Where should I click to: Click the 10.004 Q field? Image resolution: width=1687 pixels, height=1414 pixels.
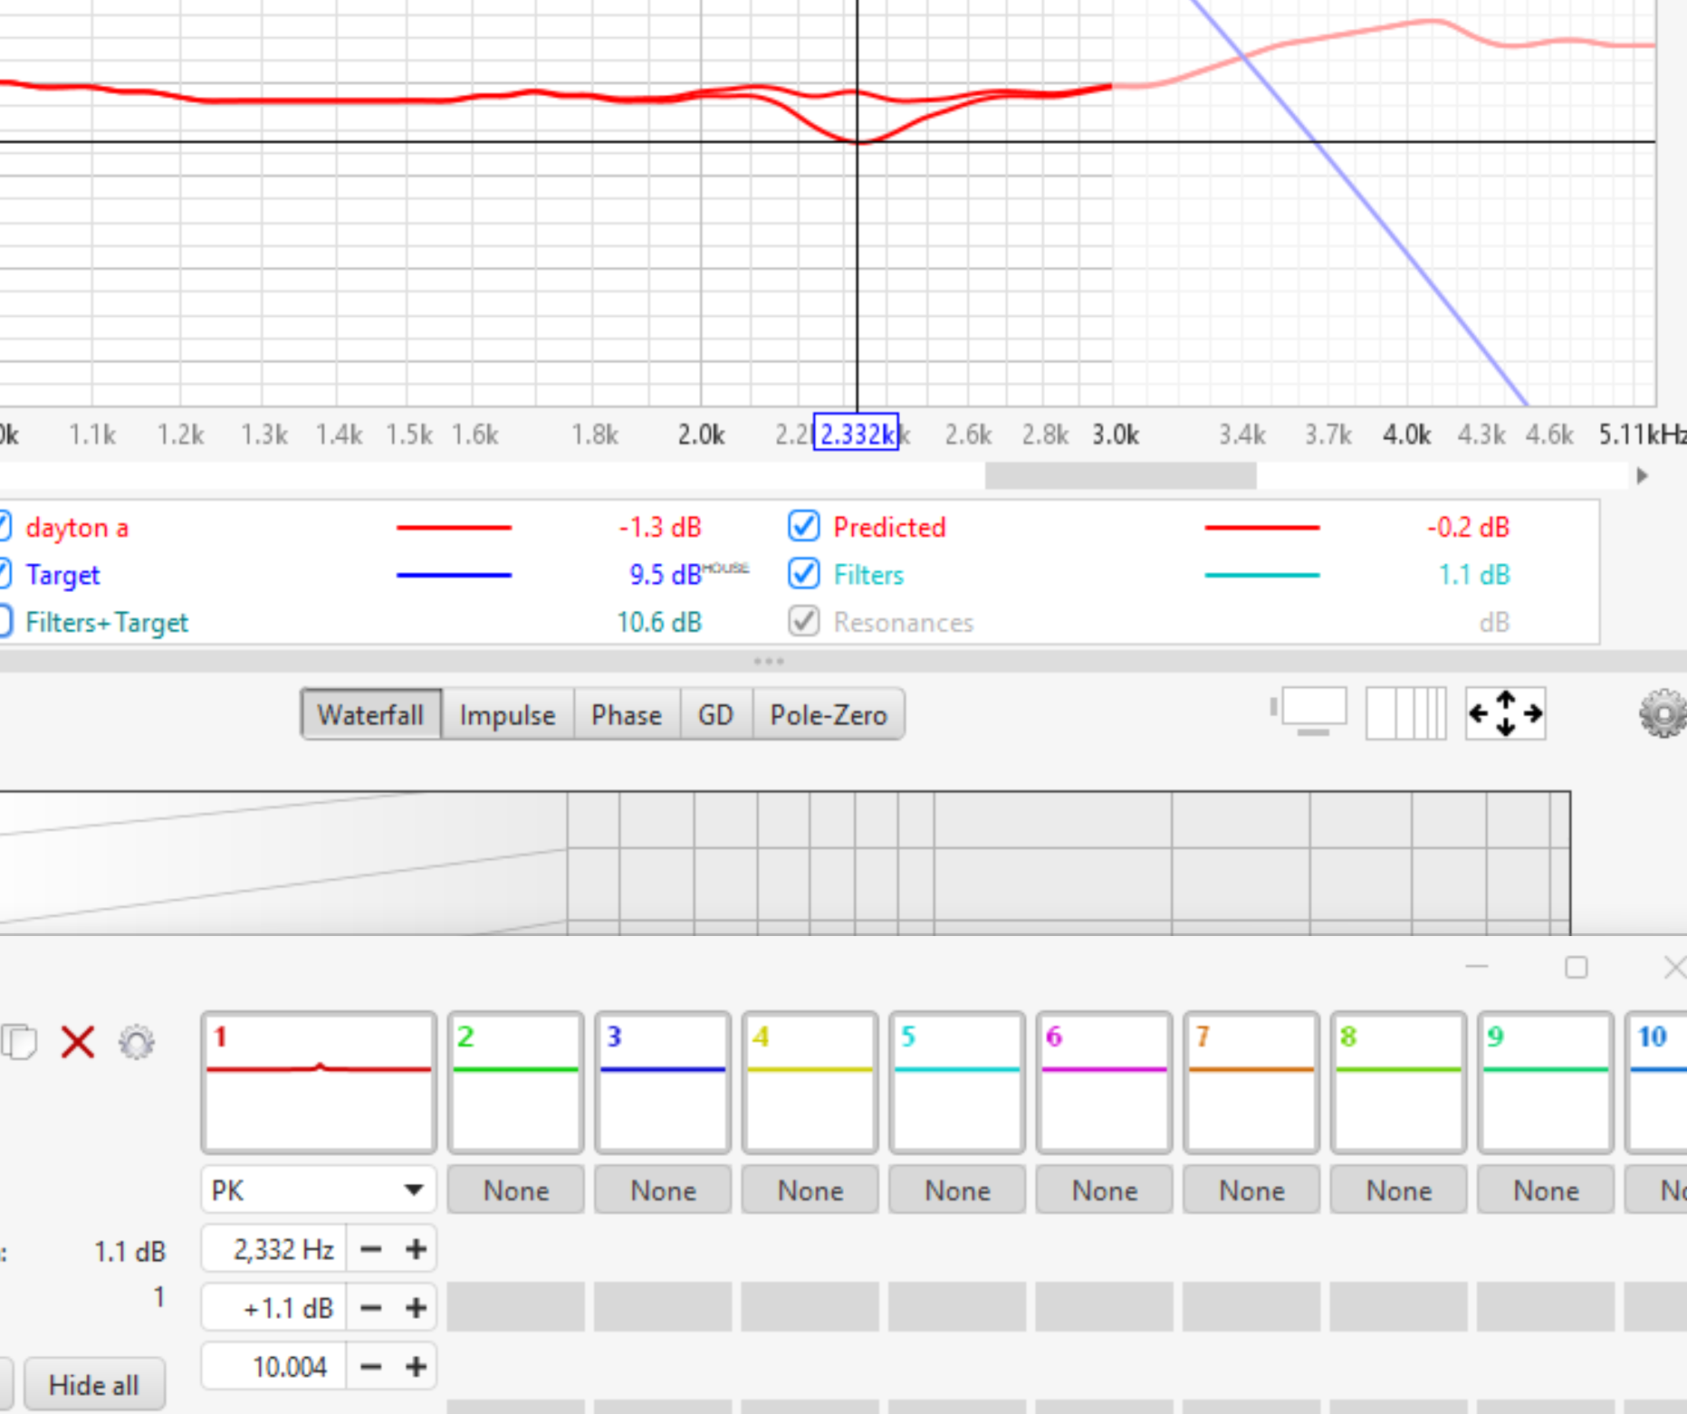[x=274, y=1366]
